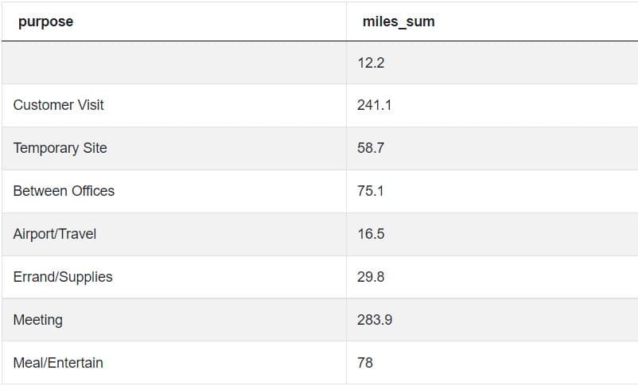Select the Customer Visit cell
The width and height of the screenshot is (638, 386).
point(59,105)
